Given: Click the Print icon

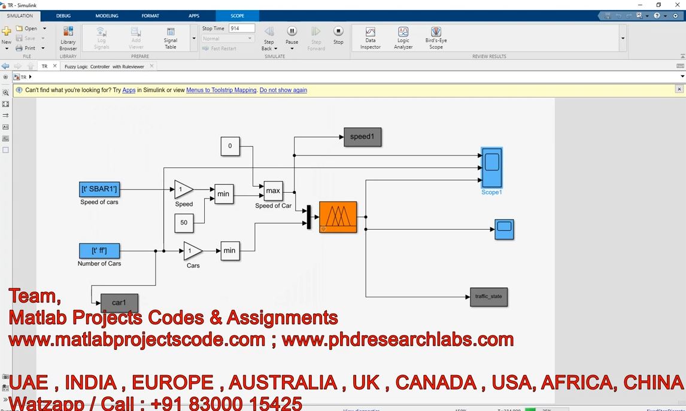Looking at the screenshot, I should (19, 48).
